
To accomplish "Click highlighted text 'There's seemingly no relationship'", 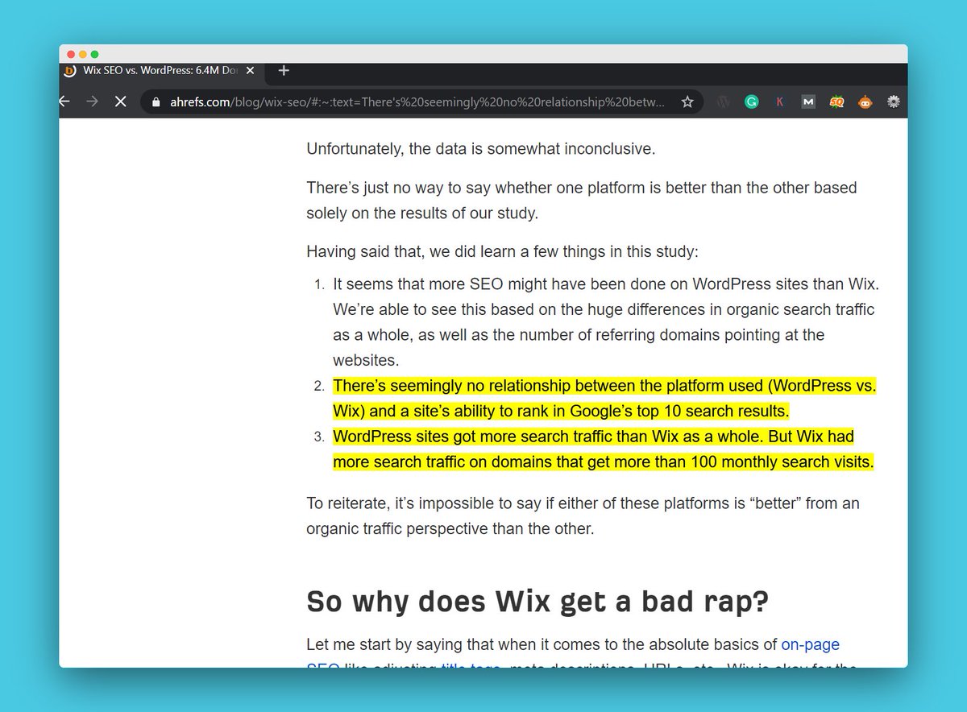I will [x=604, y=398].
